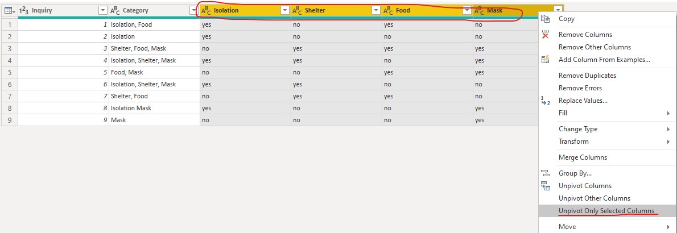Click the cell 'Shelter, Food'
Screen dimensions: 677x233
tap(154, 96)
